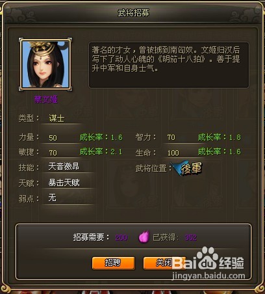The height and width of the screenshot is (294, 265).
Task: Click the pink soul flame icon
Action: (x=144, y=237)
